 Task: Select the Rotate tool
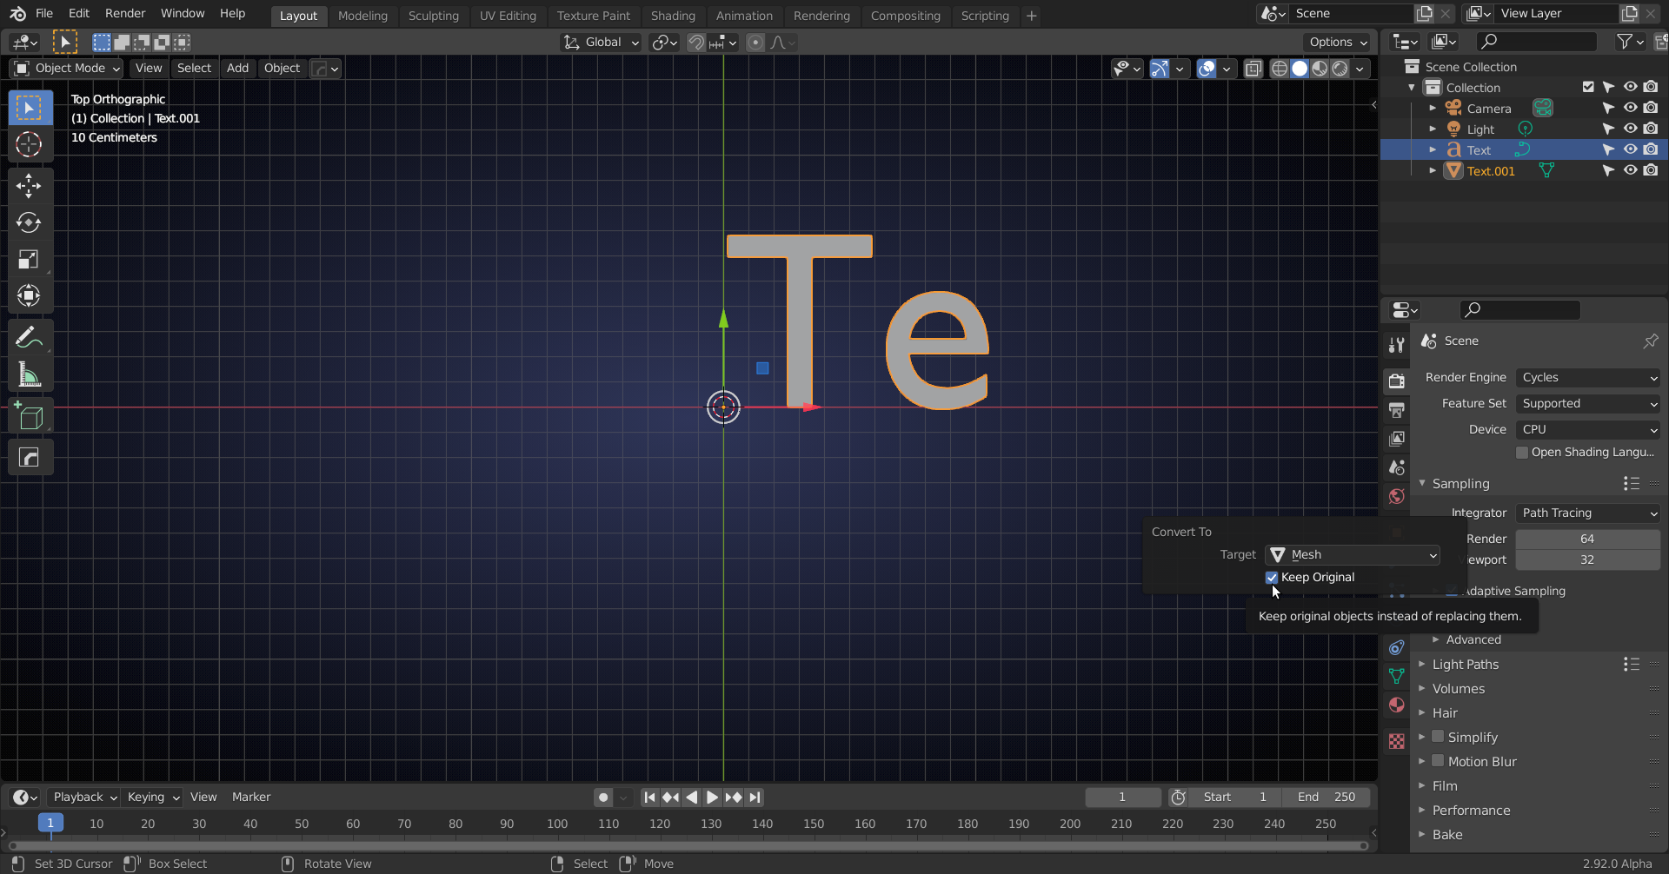(x=29, y=222)
